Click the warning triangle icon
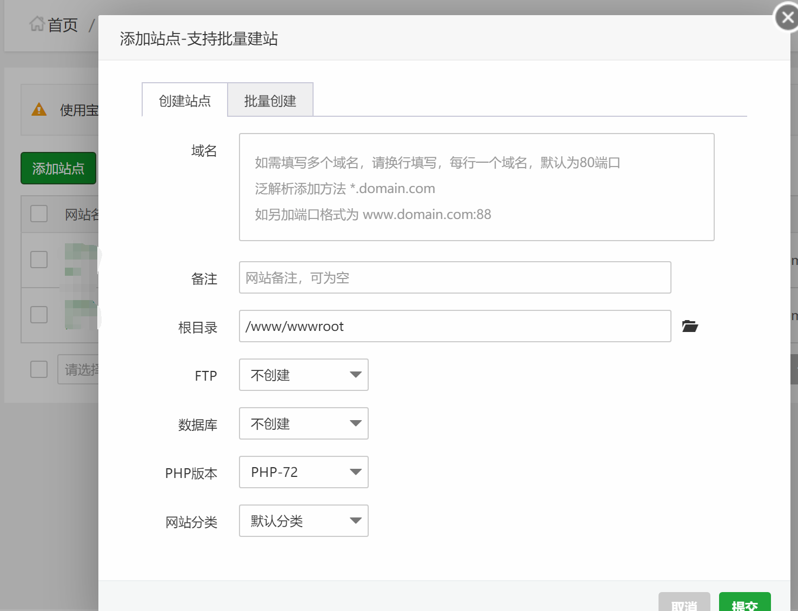 click(39, 109)
